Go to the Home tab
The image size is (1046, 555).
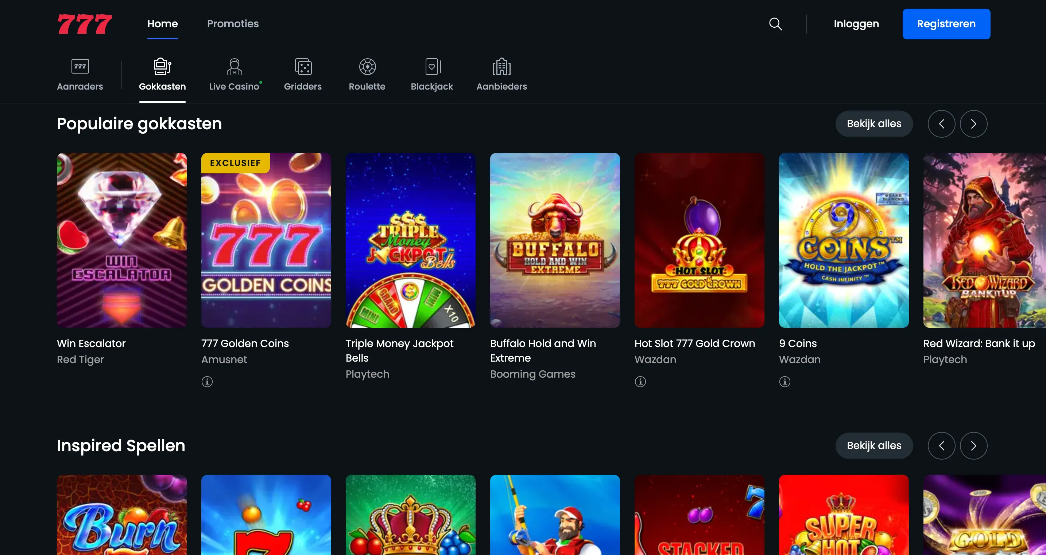162,24
